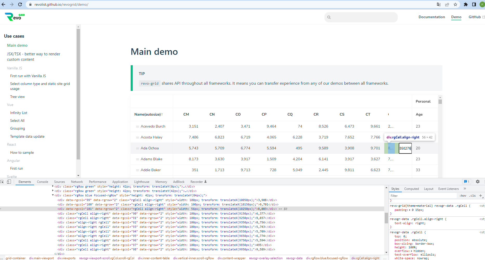This screenshot has height=260, width=485.
Task: Click the search magnifier icon
Action: 329,17
